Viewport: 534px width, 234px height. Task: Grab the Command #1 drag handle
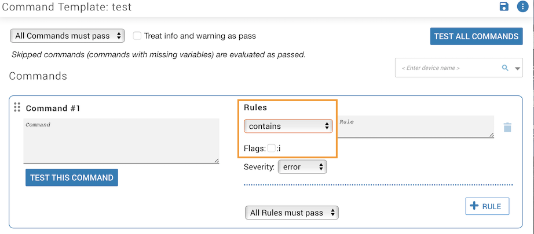(17, 107)
